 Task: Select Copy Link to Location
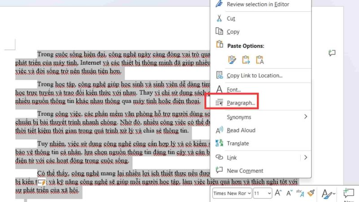tap(254, 75)
